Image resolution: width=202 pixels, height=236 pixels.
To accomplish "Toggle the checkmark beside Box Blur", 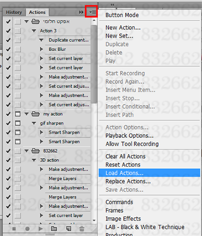I will 8,50.
